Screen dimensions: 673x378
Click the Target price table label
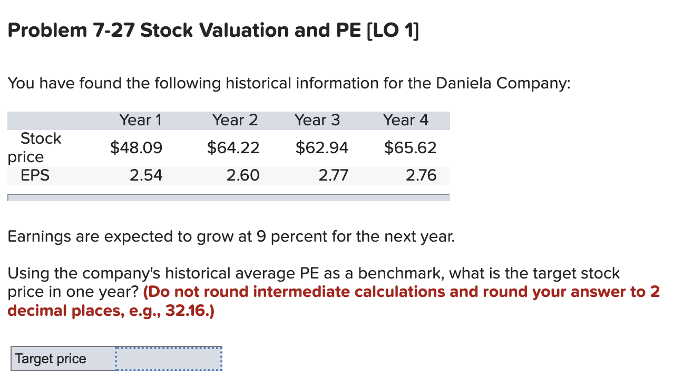point(50,359)
